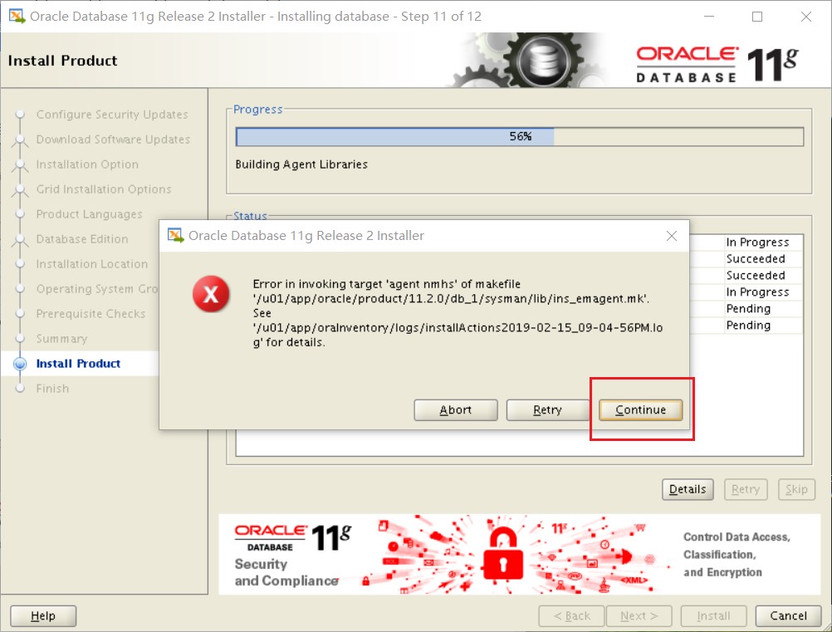
Task: Abort the installation from the dialog
Action: (455, 409)
